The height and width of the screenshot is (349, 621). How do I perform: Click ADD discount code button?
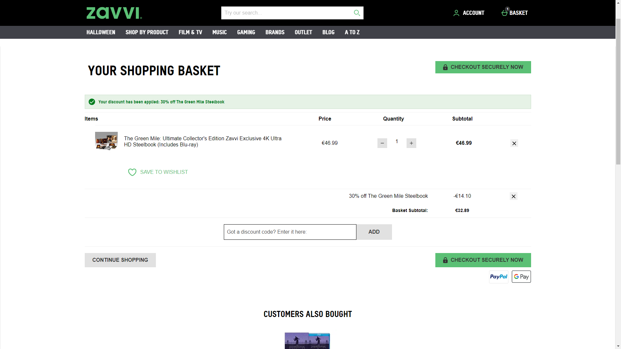(x=374, y=232)
